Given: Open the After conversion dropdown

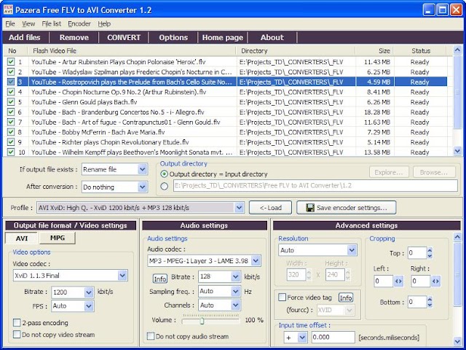Looking at the screenshot, I should point(143,187).
